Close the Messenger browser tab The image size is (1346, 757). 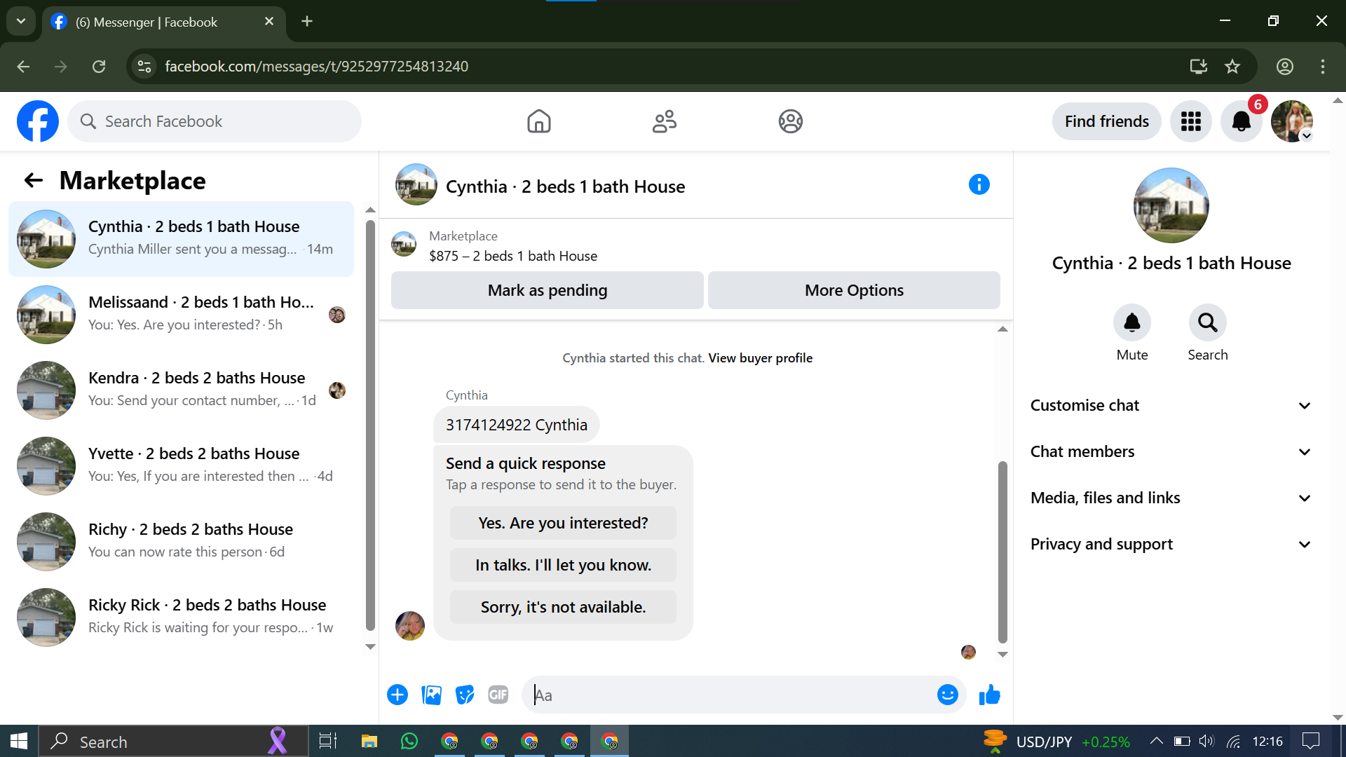pos(269,22)
